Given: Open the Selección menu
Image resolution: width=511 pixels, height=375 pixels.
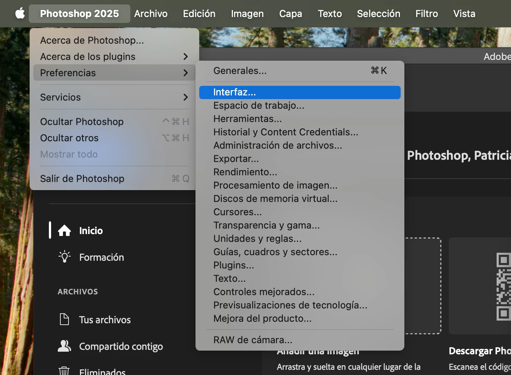Looking at the screenshot, I should pyautogui.click(x=378, y=14).
